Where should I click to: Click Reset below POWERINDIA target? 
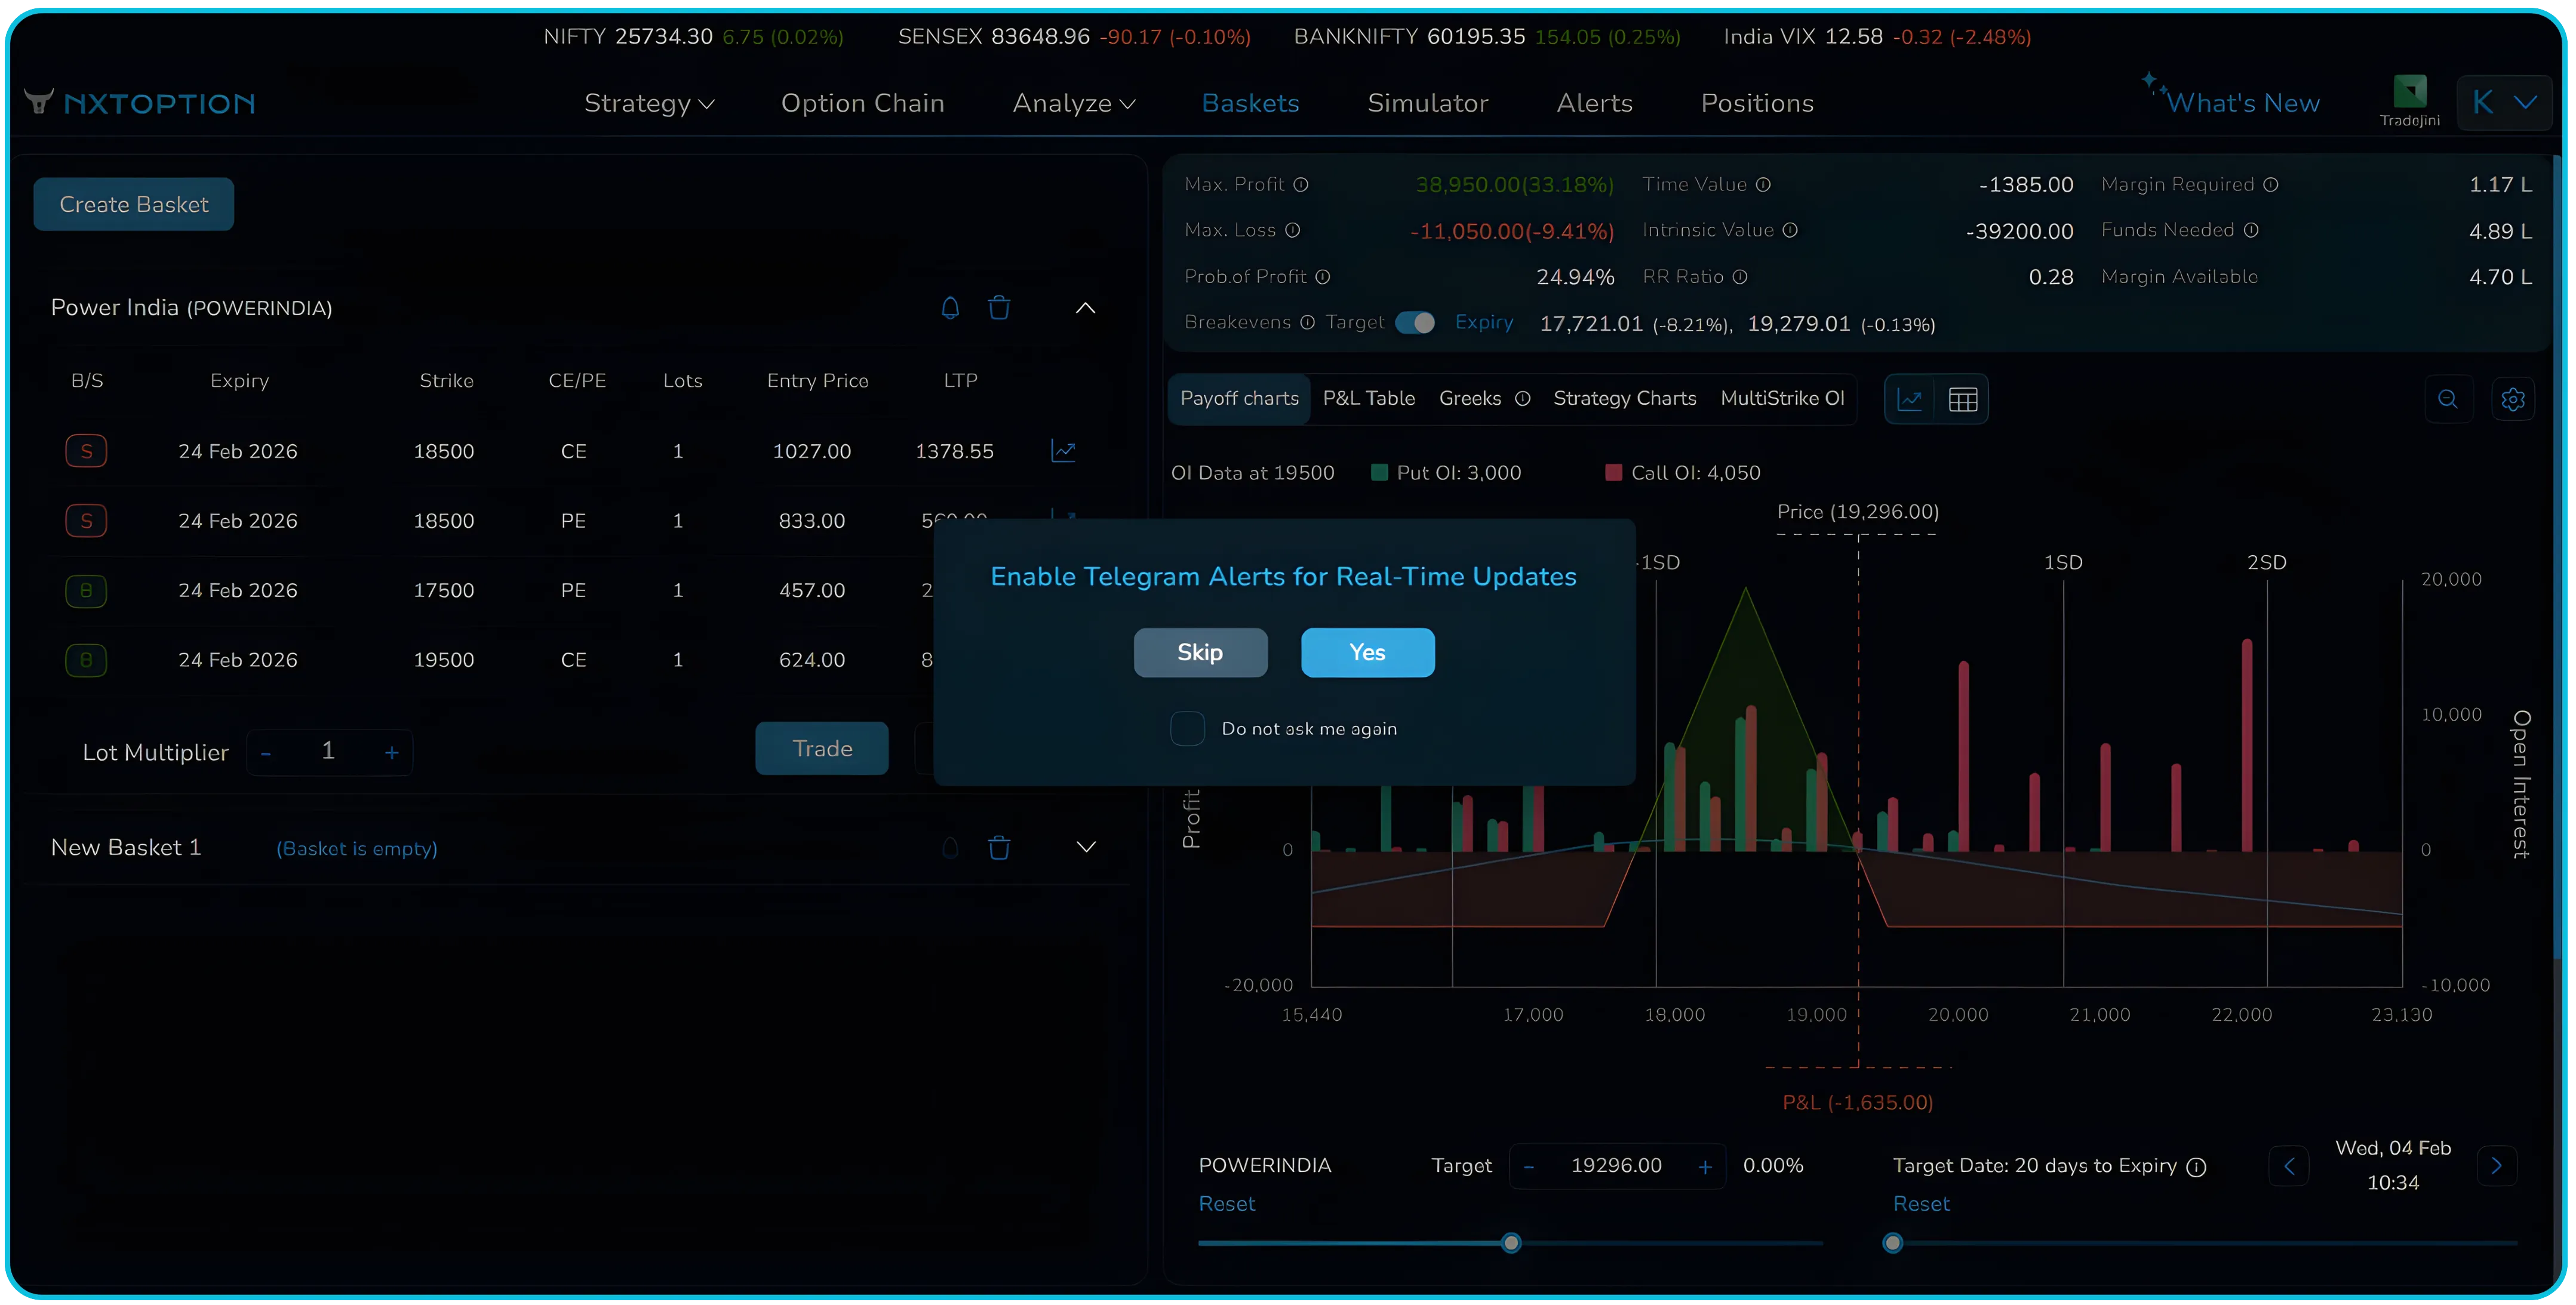click(1227, 1204)
